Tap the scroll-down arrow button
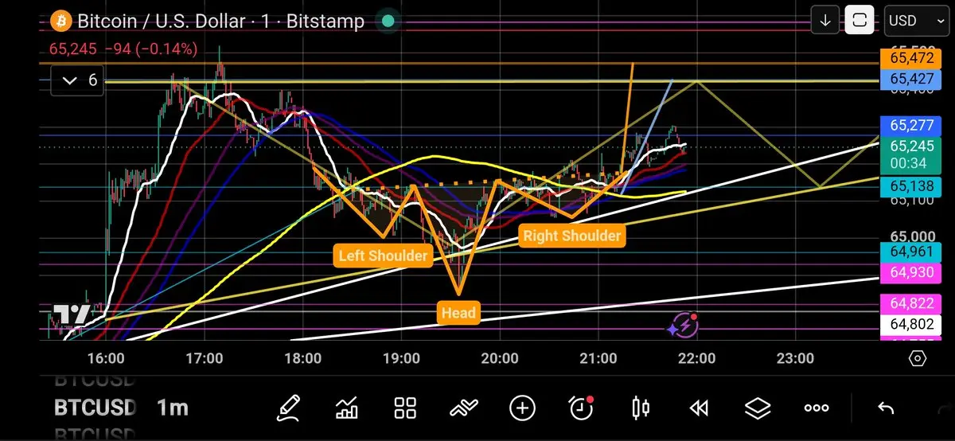The height and width of the screenshot is (441, 955). (825, 21)
